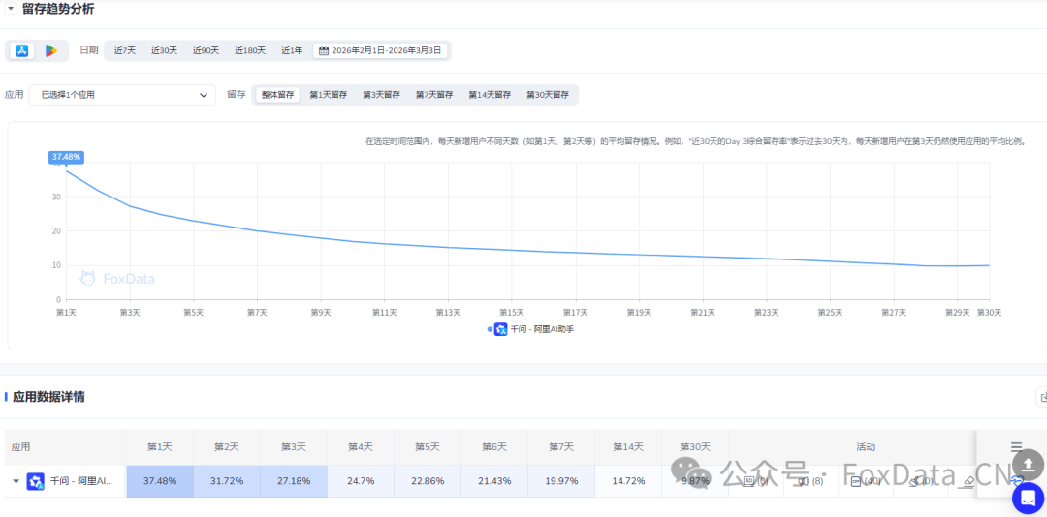The width and height of the screenshot is (1047, 517).
Task: Click the 第14天 column header
Action: (628, 447)
